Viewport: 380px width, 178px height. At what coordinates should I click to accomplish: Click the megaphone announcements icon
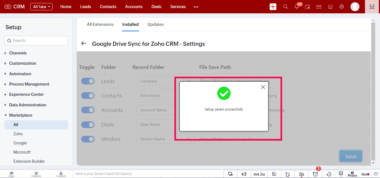pos(244,174)
